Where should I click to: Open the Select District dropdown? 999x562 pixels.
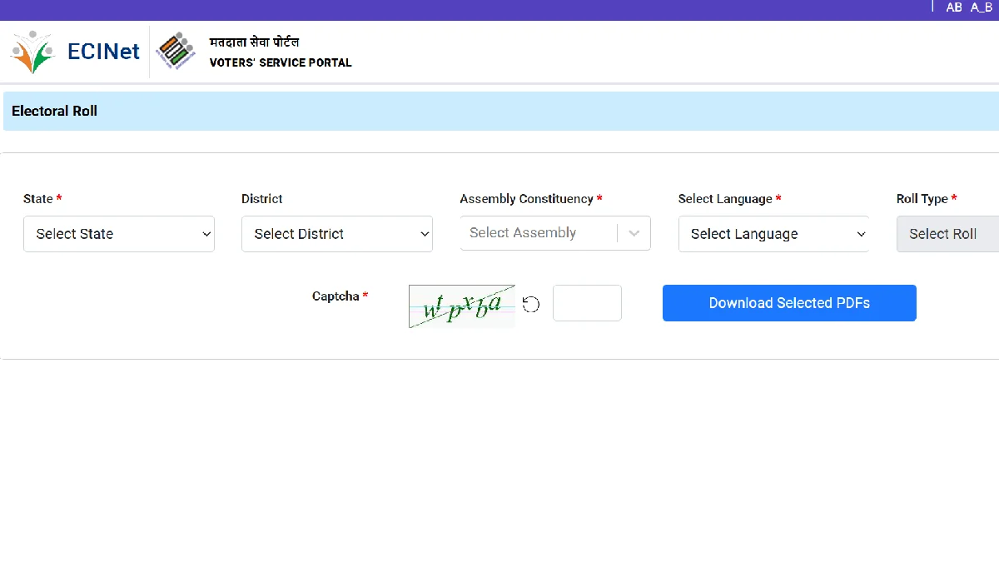[337, 234]
